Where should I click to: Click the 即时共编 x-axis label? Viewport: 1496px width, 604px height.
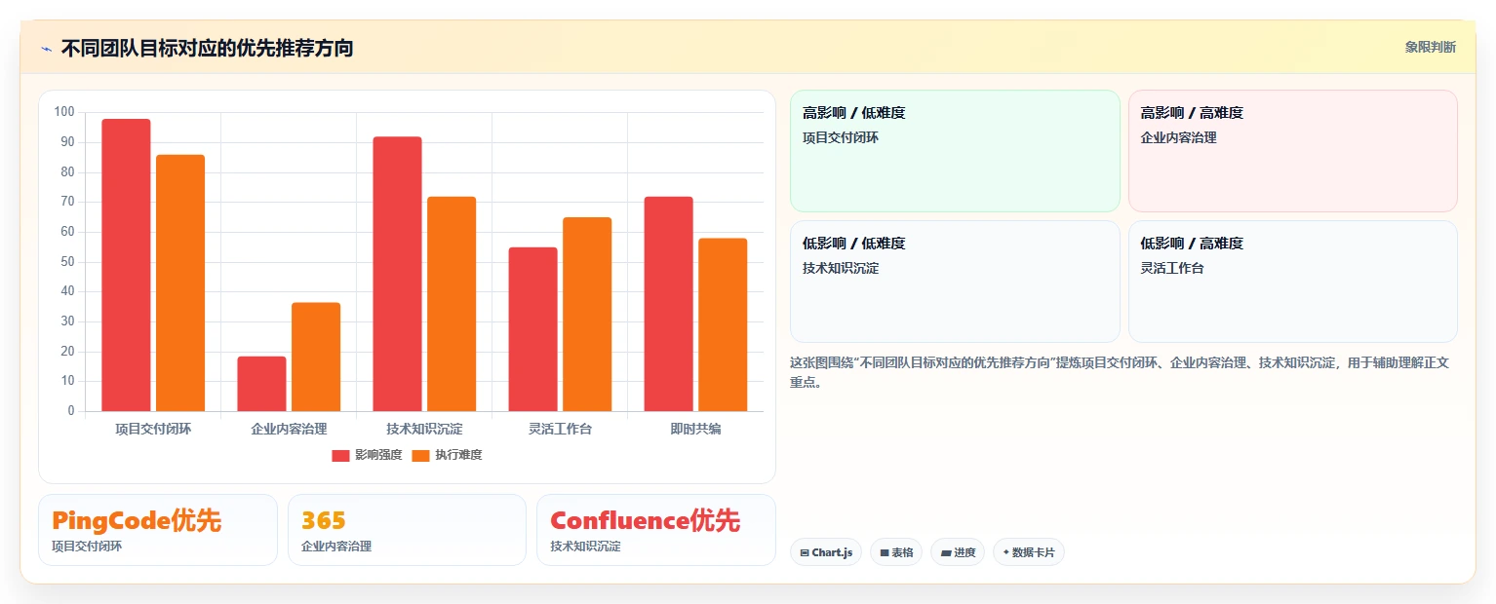pyautogui.click(x=695, y=429)
